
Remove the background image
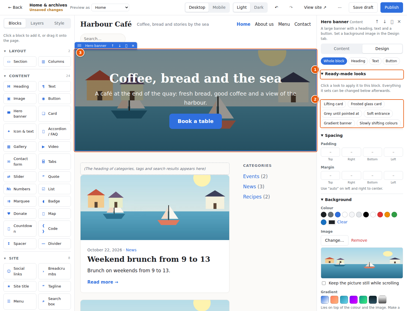359,240
